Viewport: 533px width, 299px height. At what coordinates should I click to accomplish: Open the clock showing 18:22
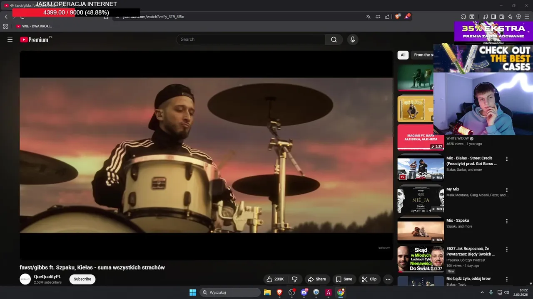pyautogui.click(x=521, y=292)
